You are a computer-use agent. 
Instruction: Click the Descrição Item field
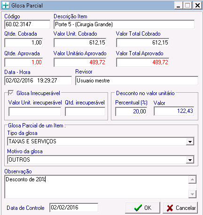(124, 24)
